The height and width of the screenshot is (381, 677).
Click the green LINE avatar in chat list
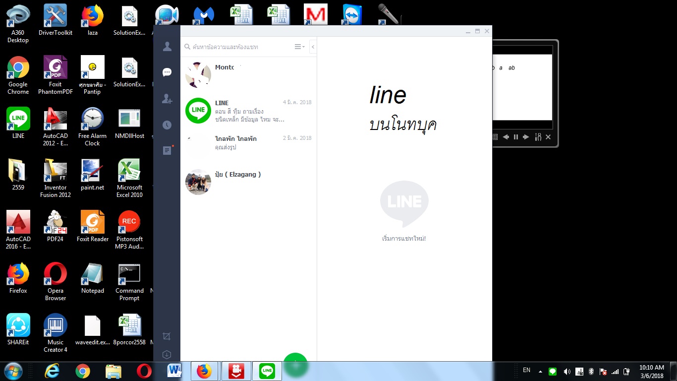tap(198, 111)
